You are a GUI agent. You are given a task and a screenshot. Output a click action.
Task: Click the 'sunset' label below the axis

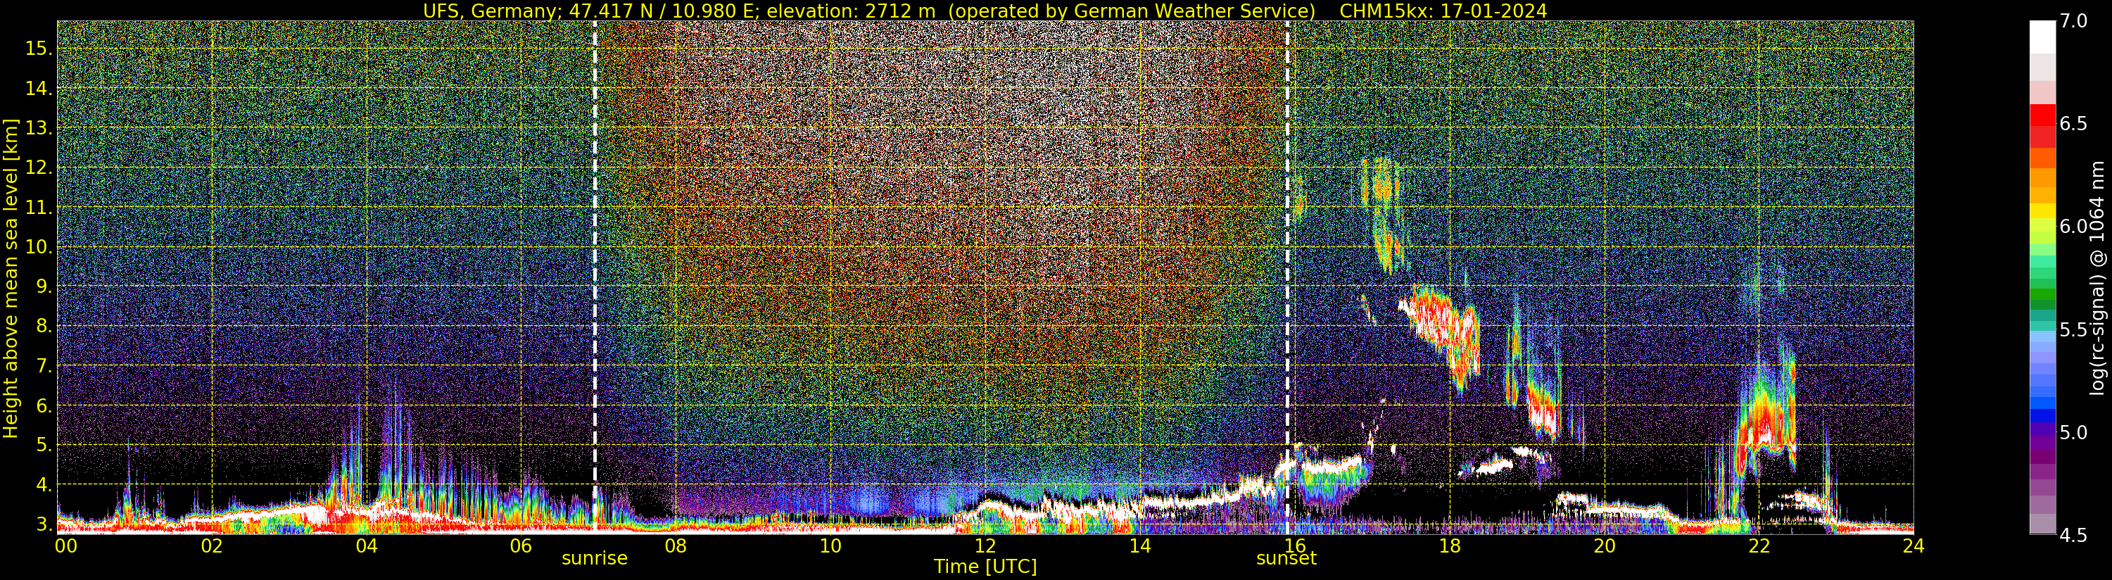tap(1286, 559)
